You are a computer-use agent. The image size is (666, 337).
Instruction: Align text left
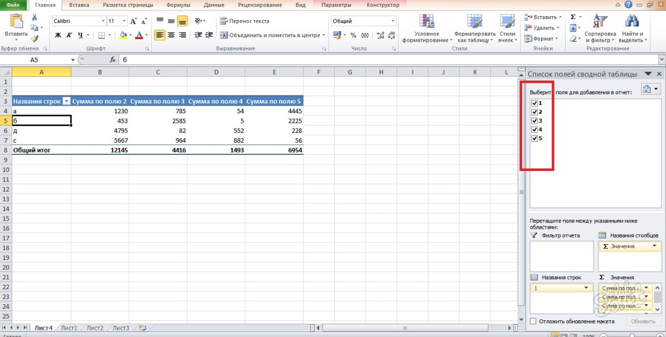click(160, 35)
